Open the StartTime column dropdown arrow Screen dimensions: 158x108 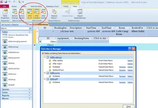(99, 28)
